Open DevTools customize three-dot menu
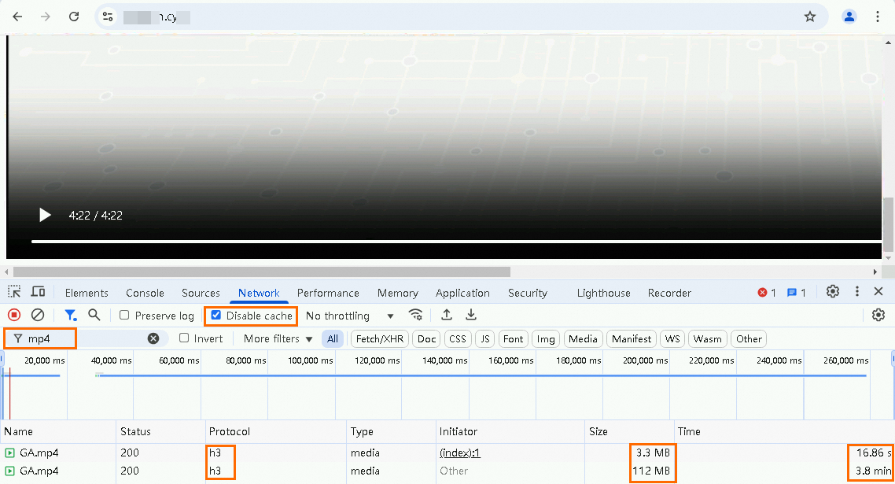 click(856, 291)
